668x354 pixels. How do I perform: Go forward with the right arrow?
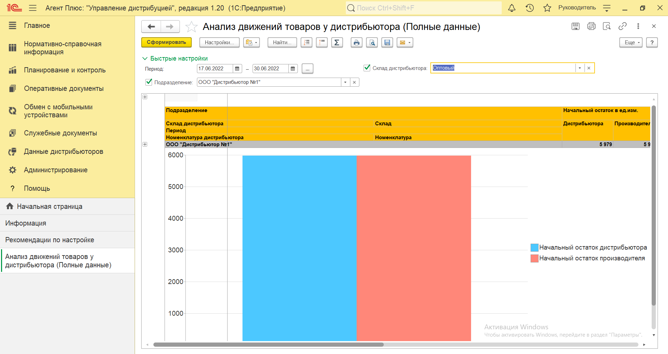point(170,26)
